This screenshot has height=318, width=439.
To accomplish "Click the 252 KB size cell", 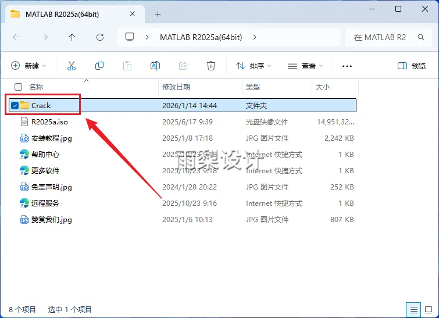I will pos(342,187).
